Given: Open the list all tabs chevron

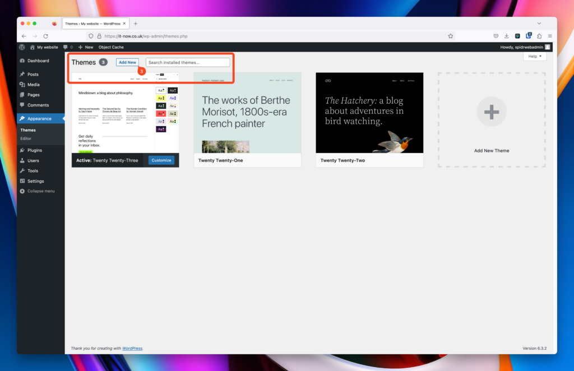Looking at the screenshot, I should click(x=539, y=24).
